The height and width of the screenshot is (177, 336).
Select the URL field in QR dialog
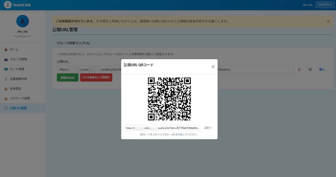point(162,128)
